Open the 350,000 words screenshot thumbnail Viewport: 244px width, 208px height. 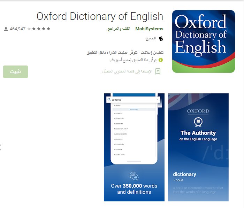click(x=134, y=147)
